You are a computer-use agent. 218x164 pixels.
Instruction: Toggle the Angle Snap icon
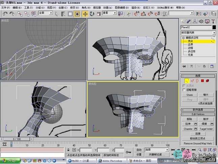(x=143, y=14)
